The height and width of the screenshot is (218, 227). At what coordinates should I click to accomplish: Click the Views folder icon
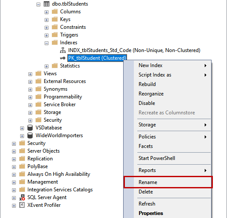[x=38, y=74]
